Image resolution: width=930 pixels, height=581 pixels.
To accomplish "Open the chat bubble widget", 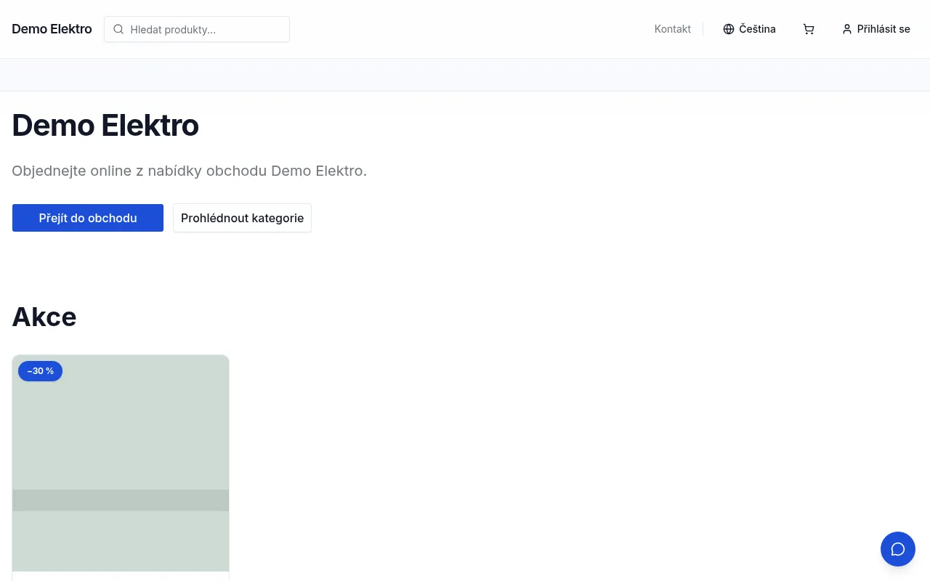I will tap(898, 549).
